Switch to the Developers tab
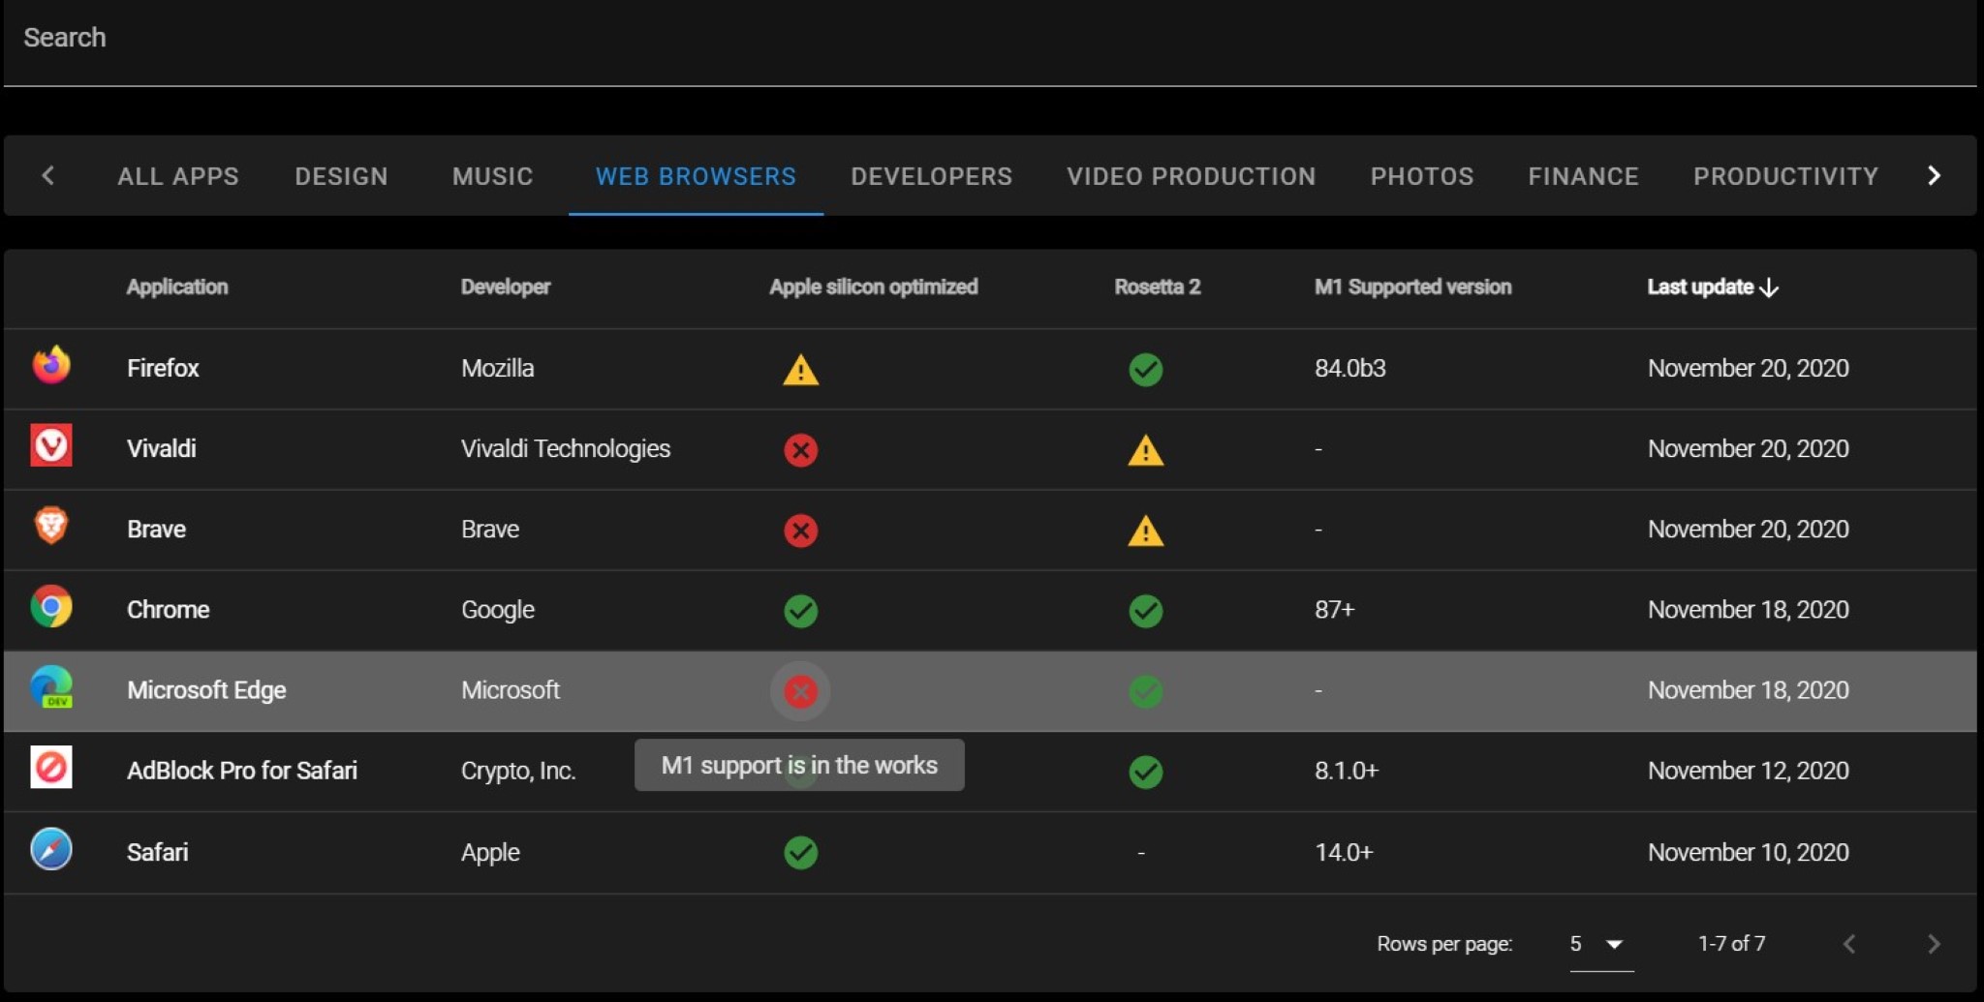 (931, 176)
